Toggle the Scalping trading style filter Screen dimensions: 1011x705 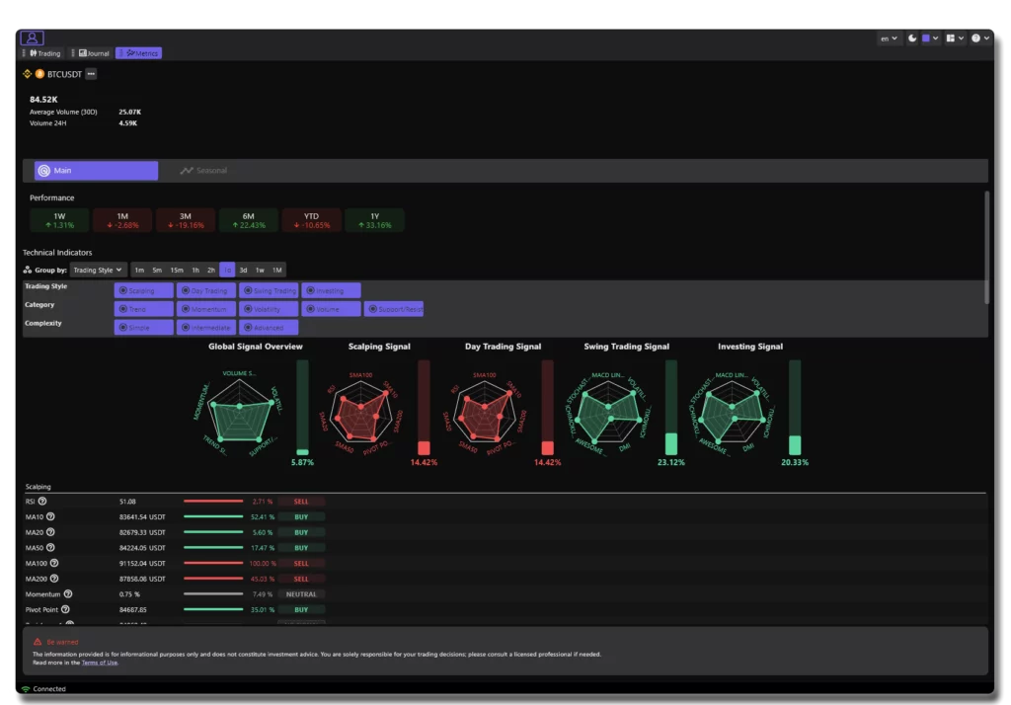pos(143,291)
